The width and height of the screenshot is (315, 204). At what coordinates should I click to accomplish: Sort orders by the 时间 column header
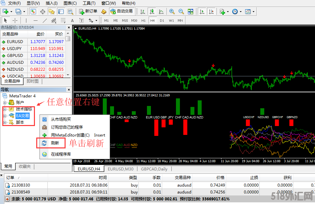coord(77,178)
